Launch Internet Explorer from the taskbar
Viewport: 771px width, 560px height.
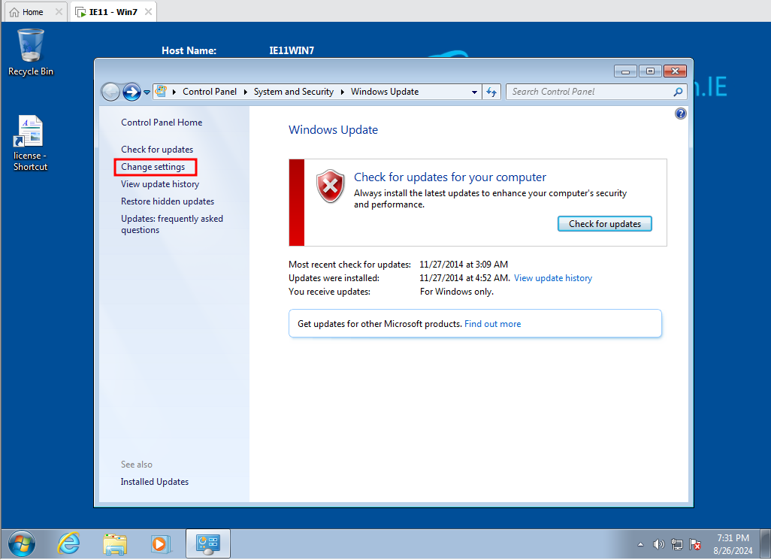point(68,543)
